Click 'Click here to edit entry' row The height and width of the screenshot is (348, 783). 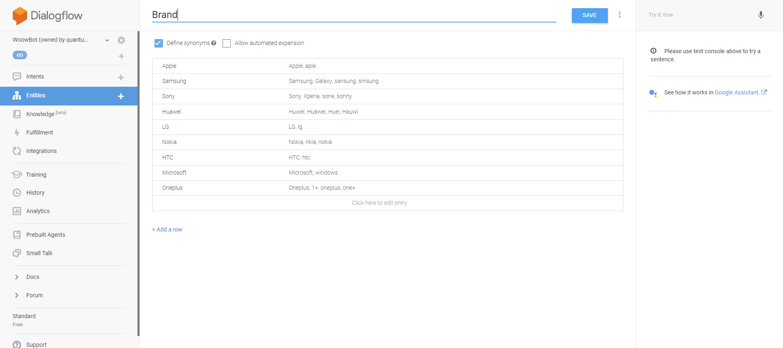388,203
